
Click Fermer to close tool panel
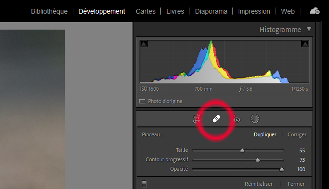296,184
